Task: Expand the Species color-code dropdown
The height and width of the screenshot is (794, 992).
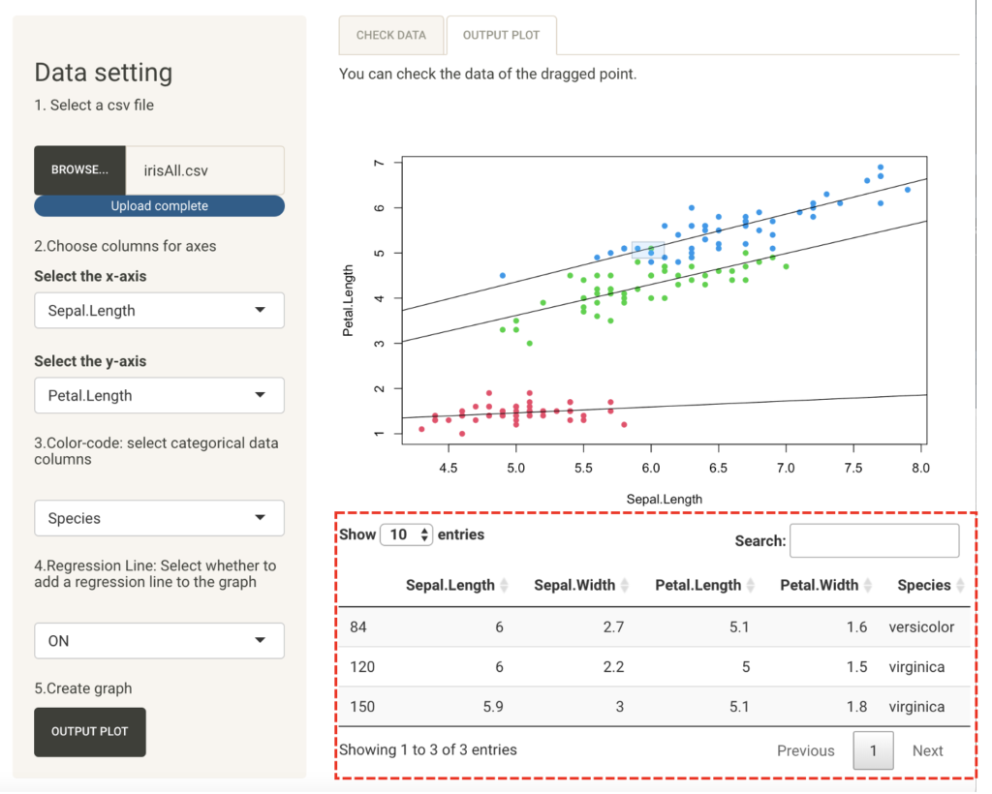Action: pyautogui.click(x=159, y=518)
